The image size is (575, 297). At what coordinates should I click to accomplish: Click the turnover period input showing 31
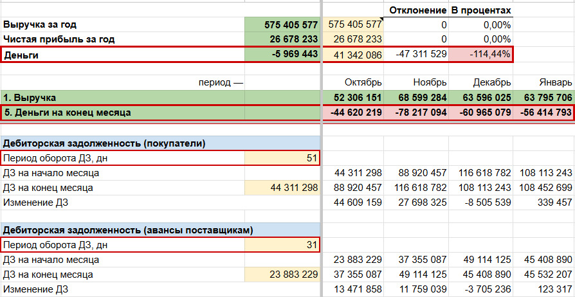[282, 245]
